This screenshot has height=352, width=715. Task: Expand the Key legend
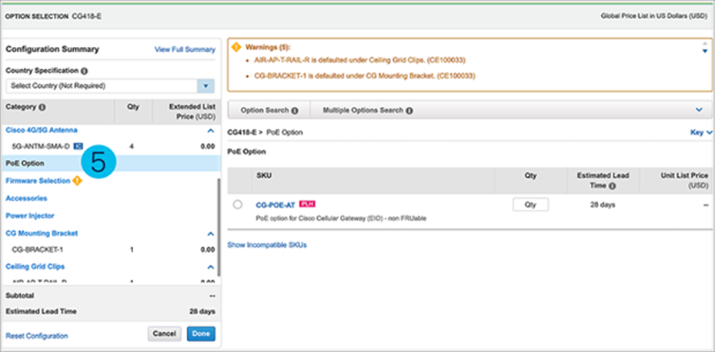[x=701, y=132]
